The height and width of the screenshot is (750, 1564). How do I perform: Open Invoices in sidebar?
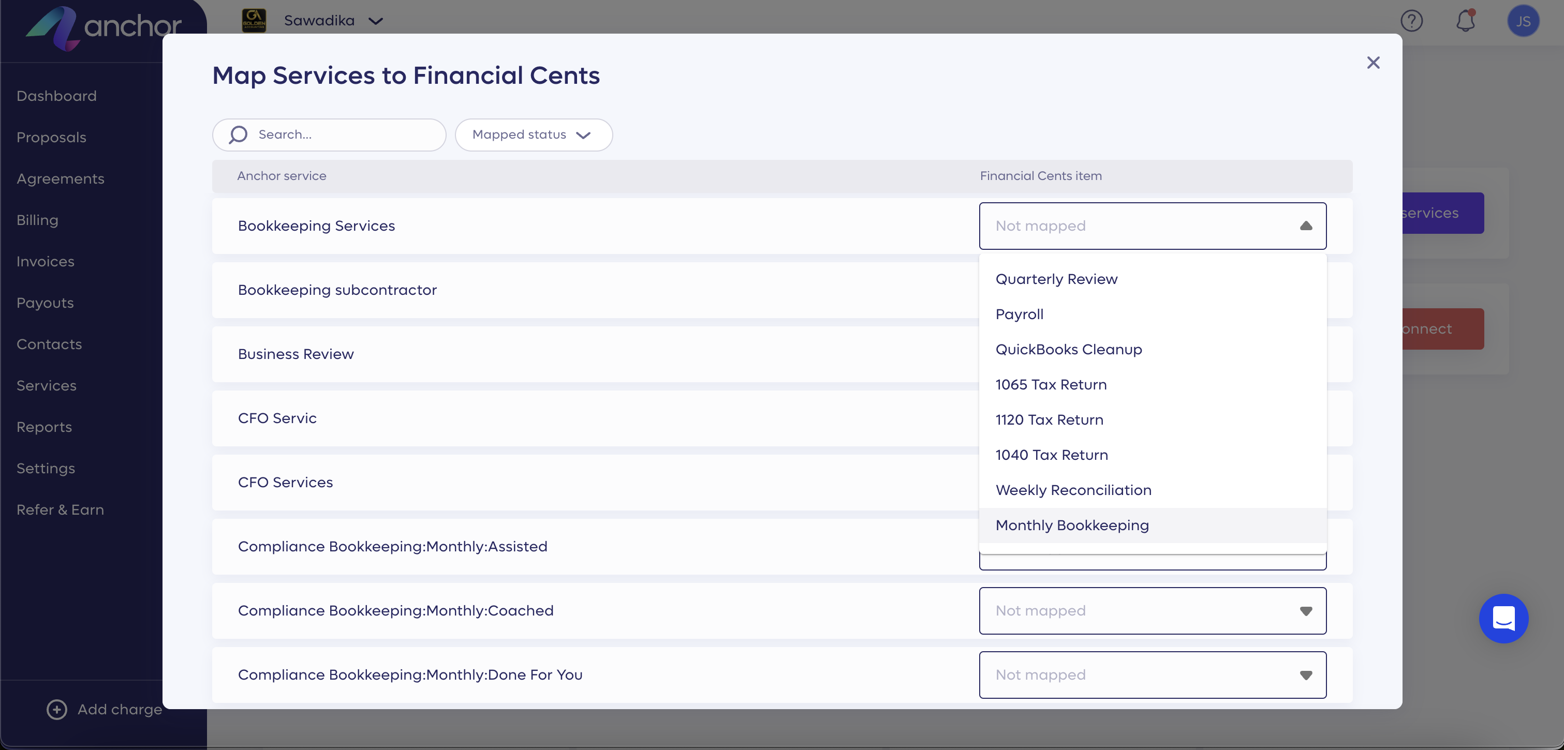(45, 262)
